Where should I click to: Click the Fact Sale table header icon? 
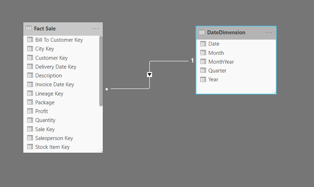29,29
